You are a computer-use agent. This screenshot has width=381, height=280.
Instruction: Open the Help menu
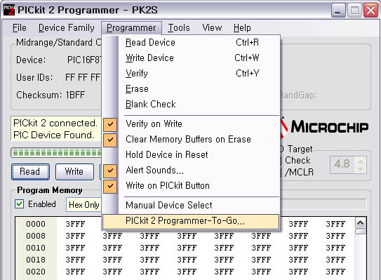[x=242, y=27]
